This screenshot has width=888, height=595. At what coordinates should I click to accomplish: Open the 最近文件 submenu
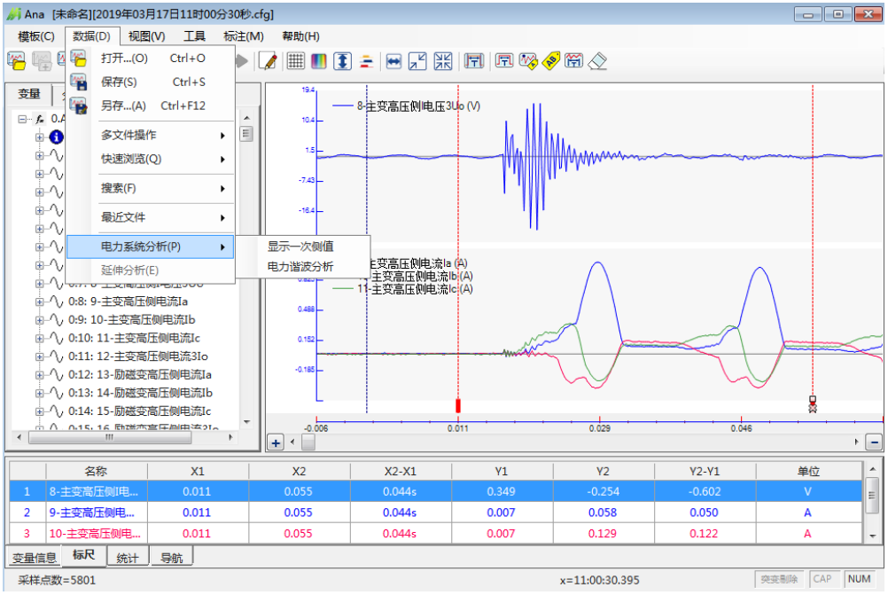tap(150, 217)
